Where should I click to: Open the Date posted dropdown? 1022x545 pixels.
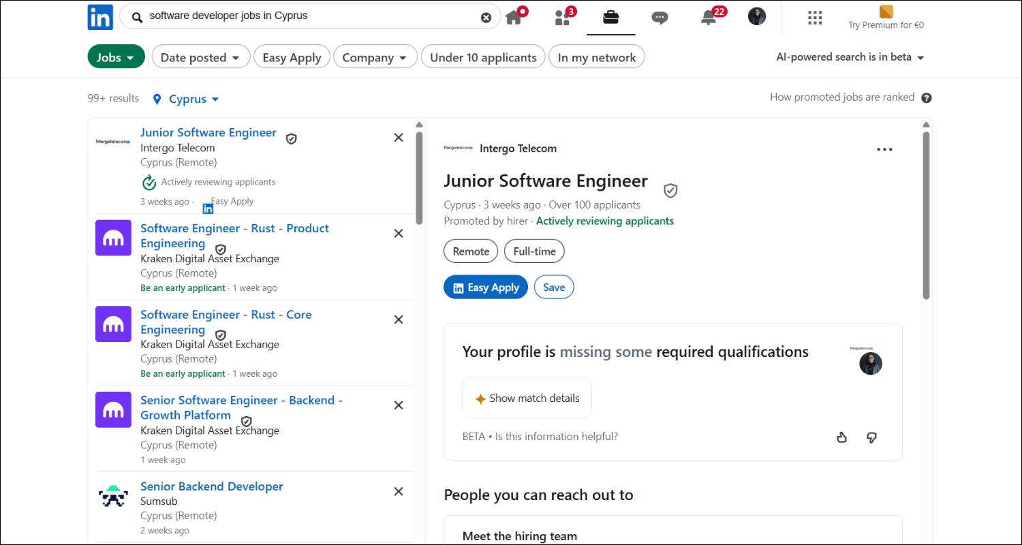[x=200, y=57]
